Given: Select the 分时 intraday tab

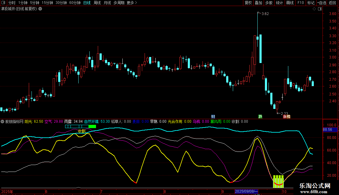Looking at the screenshot, I should (12, 3).
